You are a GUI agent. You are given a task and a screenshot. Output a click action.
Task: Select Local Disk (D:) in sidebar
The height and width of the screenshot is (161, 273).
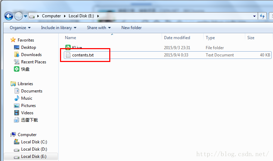coord(31,149)
